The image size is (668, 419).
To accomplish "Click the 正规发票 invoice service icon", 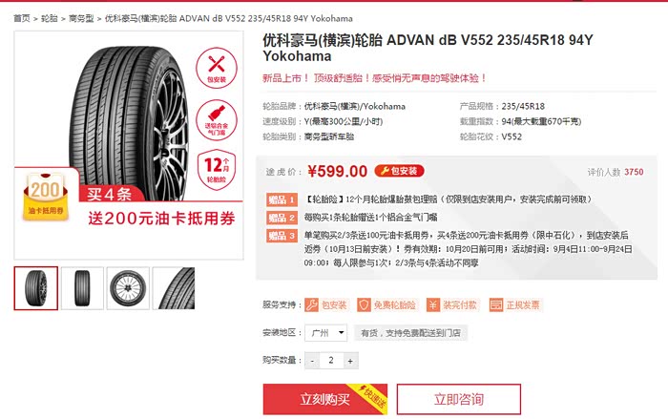I will click(x=496, y=304).
